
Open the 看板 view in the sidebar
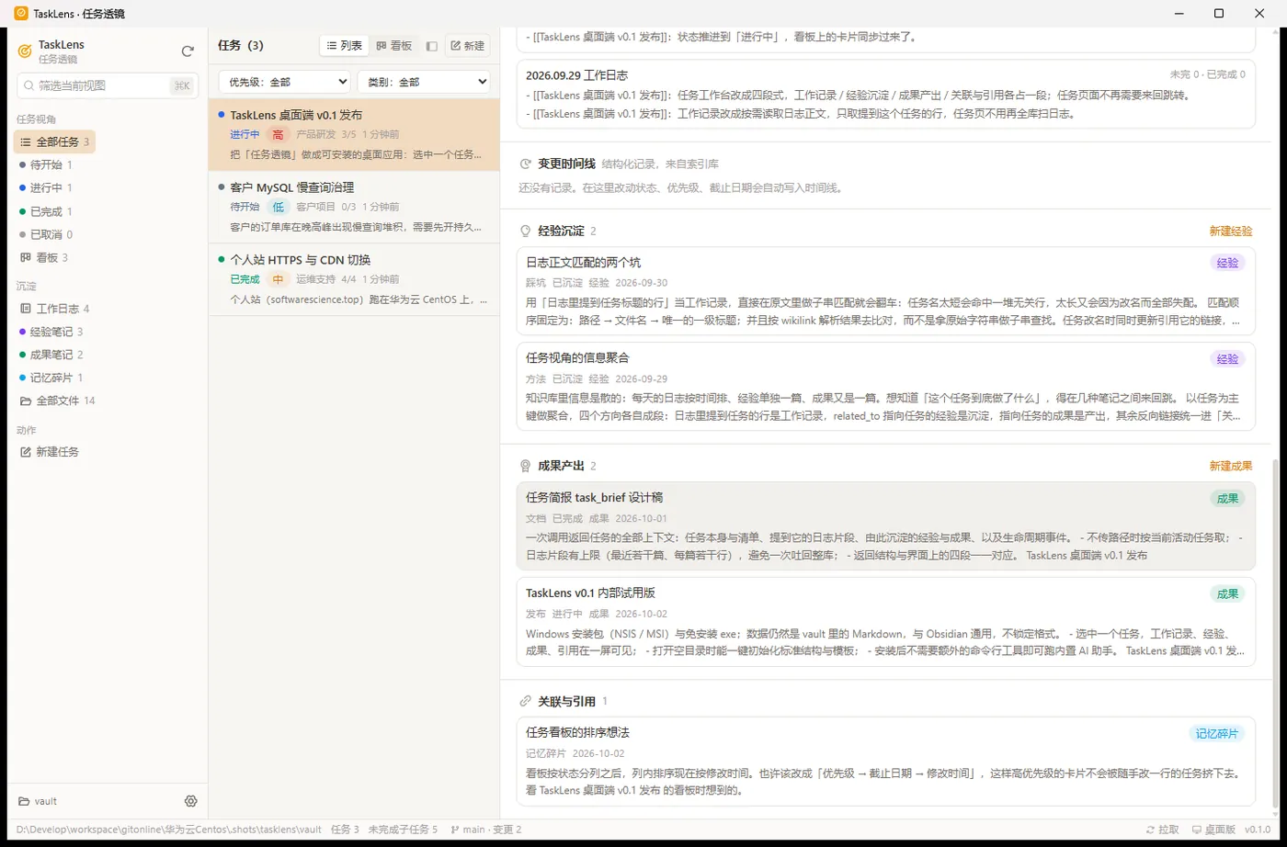44,257
